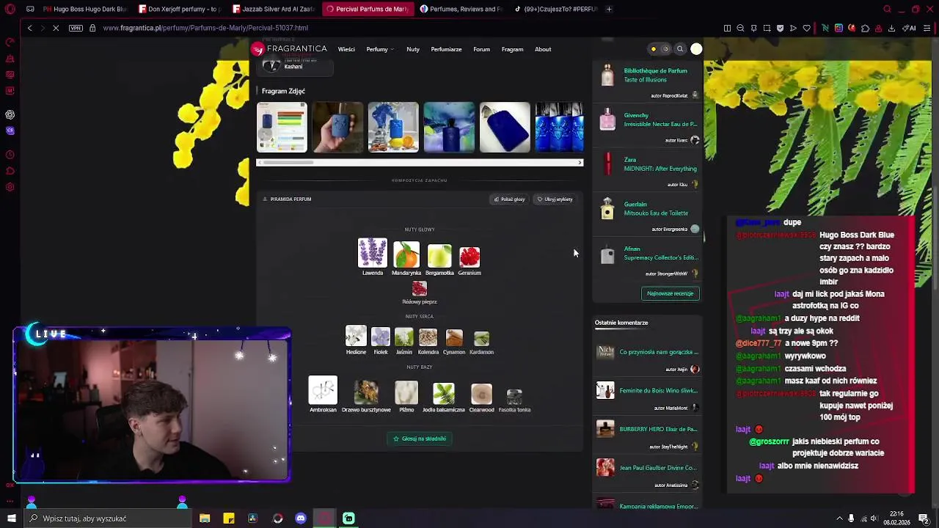The image size is (939, 528).
Task: Click the Fasolka tonka note icon
Action: pyautogui.click(x=514, y=397)
